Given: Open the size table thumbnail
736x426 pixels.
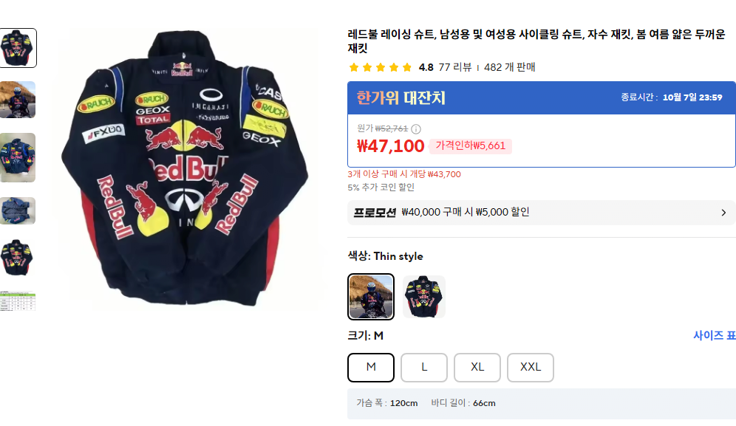Looking at the screenshot, I should pos(18,301).
